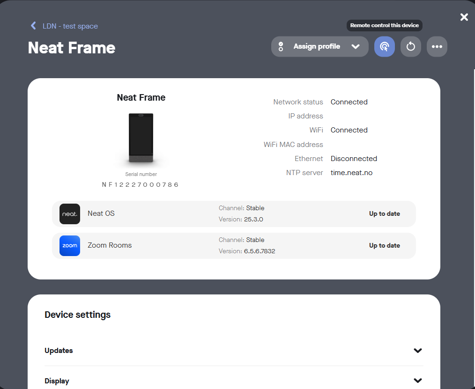Viewport: 475px width, 389px height.
Task: Click the Neat OS logo icon
Action: point(70,214)
